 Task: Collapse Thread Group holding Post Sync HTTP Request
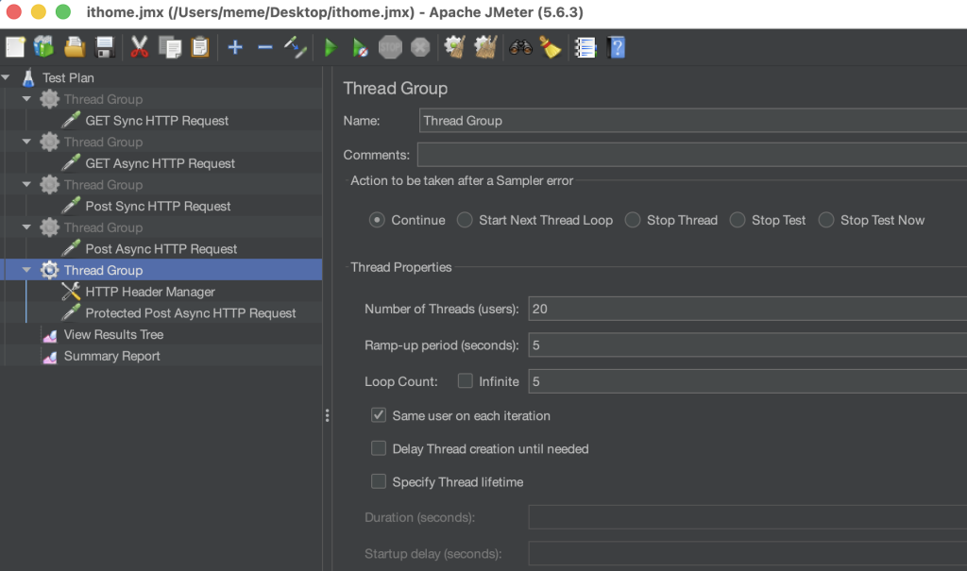pyautogui.click(x=26, y=184)
